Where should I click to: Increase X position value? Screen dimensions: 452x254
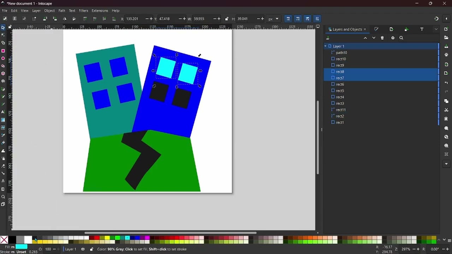tap(151, 19)
